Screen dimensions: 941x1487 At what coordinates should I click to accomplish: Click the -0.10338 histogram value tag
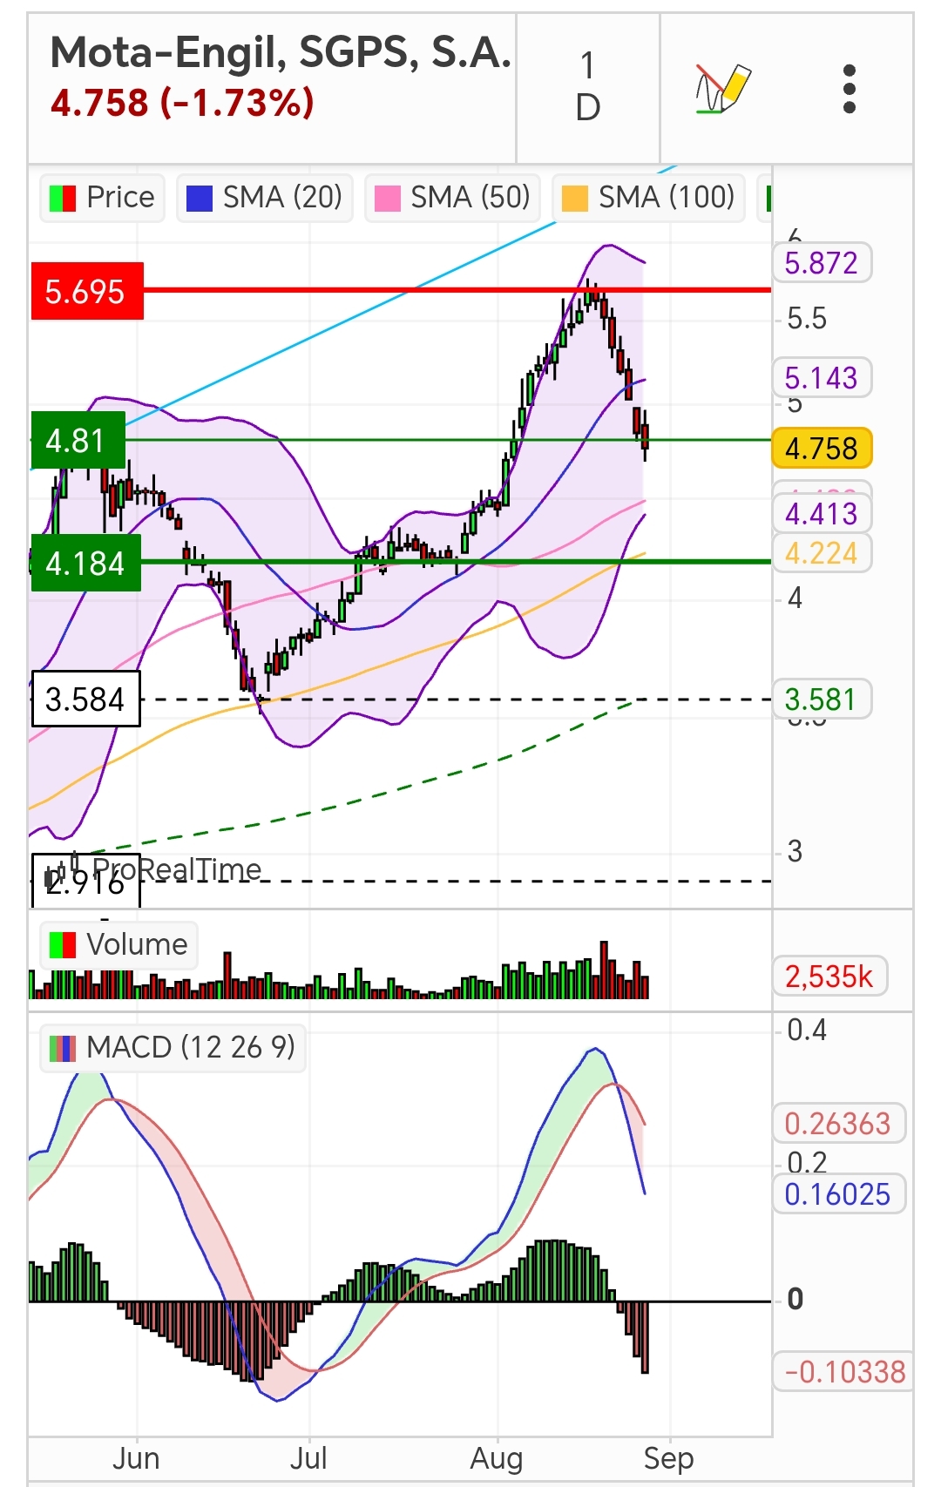(843, 1372)
